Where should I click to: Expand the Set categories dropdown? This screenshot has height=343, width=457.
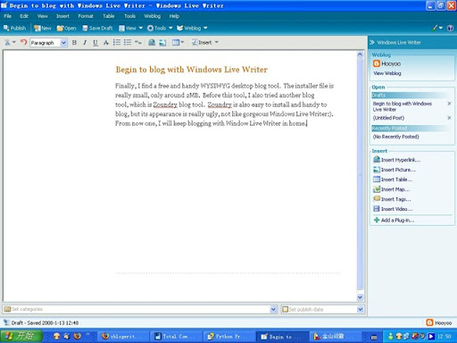click(273, 309)
